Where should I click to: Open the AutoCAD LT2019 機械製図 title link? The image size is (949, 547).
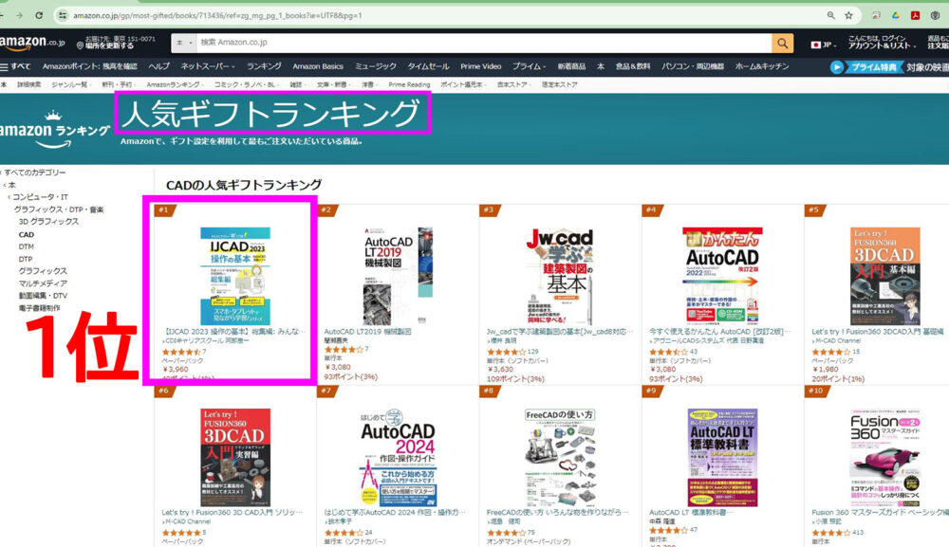pyautogui.click(x=367, y=332)
